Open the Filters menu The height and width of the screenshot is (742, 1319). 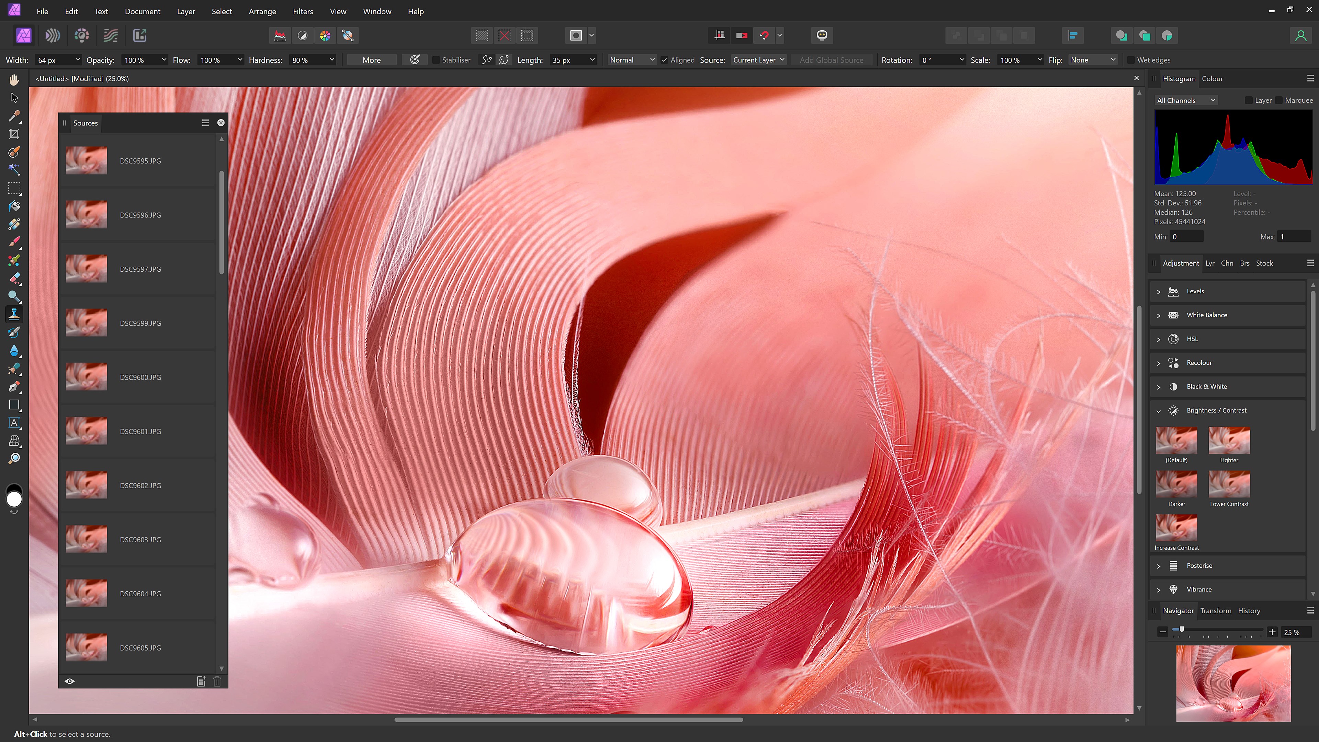click(303, 11)
